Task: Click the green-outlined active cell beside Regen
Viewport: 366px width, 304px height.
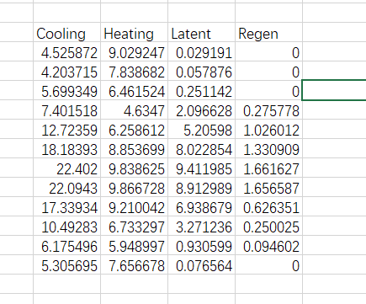Action: pyautogui.click(x=334, y=90)
